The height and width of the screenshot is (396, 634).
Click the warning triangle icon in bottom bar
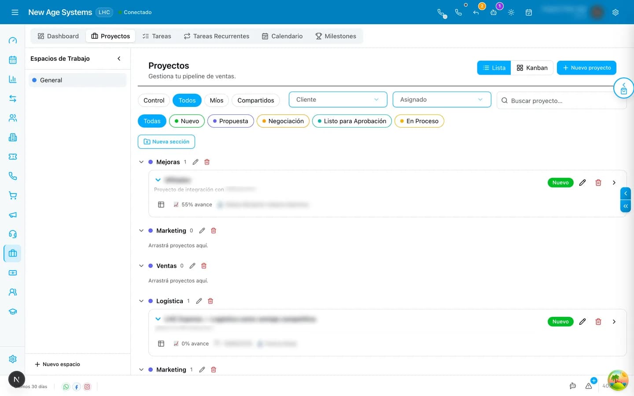coord(589,386)
